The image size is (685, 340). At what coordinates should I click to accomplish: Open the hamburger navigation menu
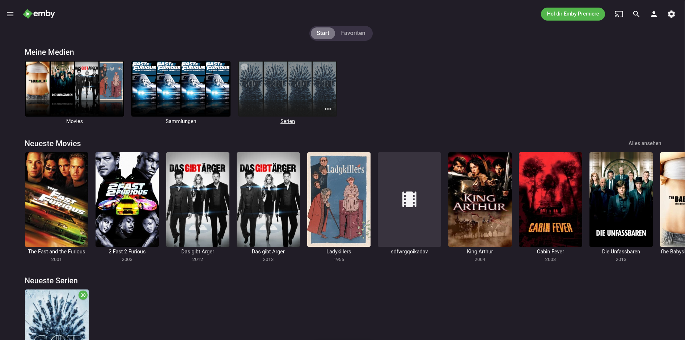(10, 14)
